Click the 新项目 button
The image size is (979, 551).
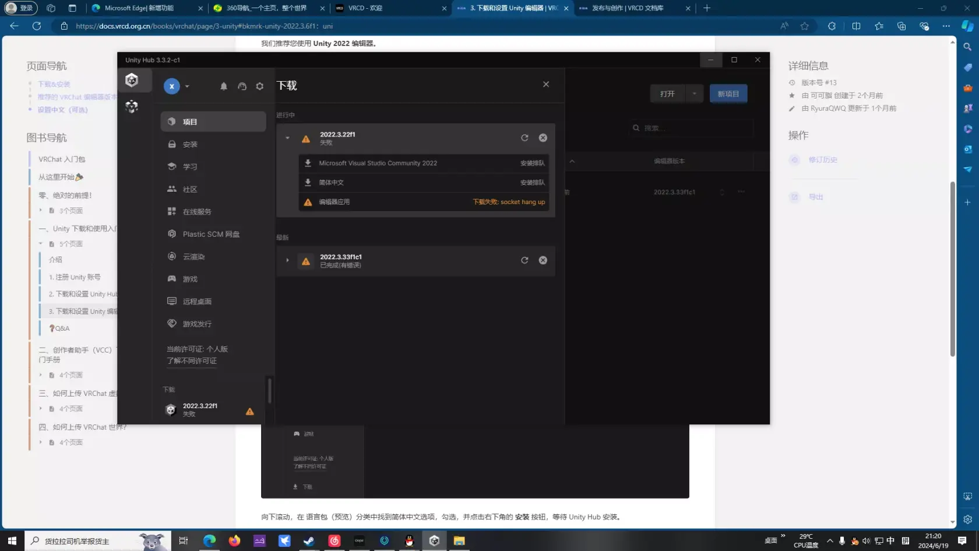[x=728, y=94]
